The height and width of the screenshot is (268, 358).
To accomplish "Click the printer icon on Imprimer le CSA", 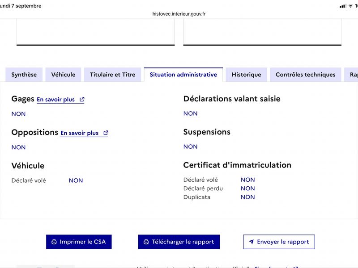I will 54,242.
